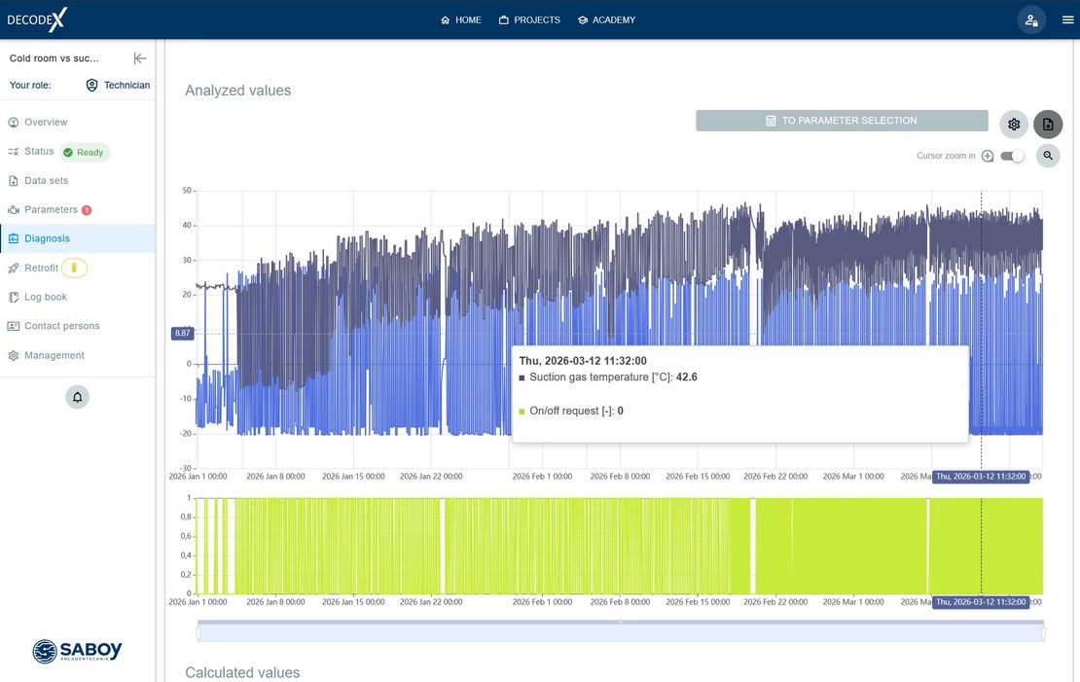
Task: Open the notifications bell icon
Action: [x=77, y=397]
